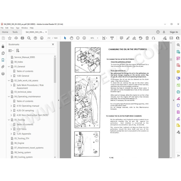Viewport: 181px width, 181px height.
Task: Print the document using printer icon
Action: (22, 38)
